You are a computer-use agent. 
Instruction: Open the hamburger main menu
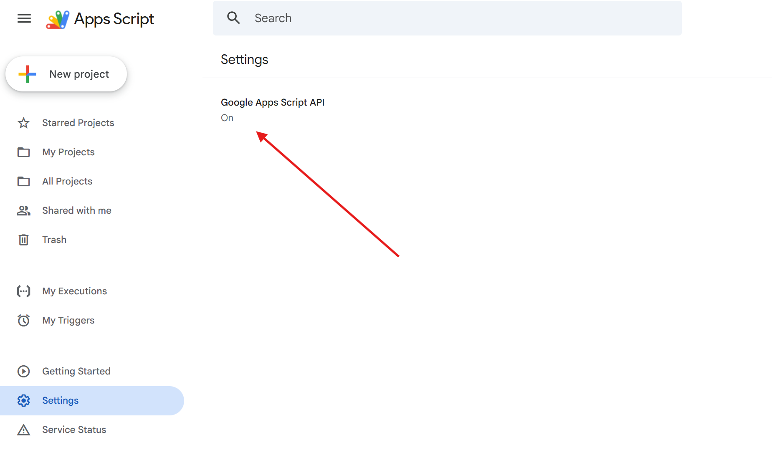pos(24,18)
